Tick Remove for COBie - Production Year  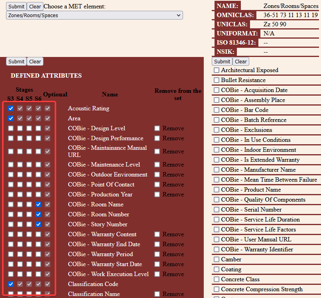point(158,194)
